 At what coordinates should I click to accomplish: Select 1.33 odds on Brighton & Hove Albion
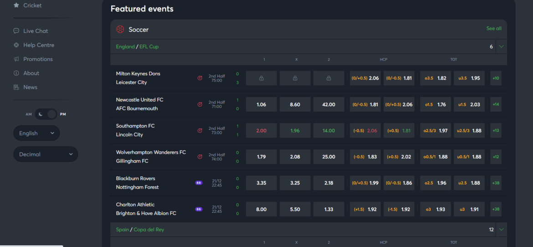329,209
